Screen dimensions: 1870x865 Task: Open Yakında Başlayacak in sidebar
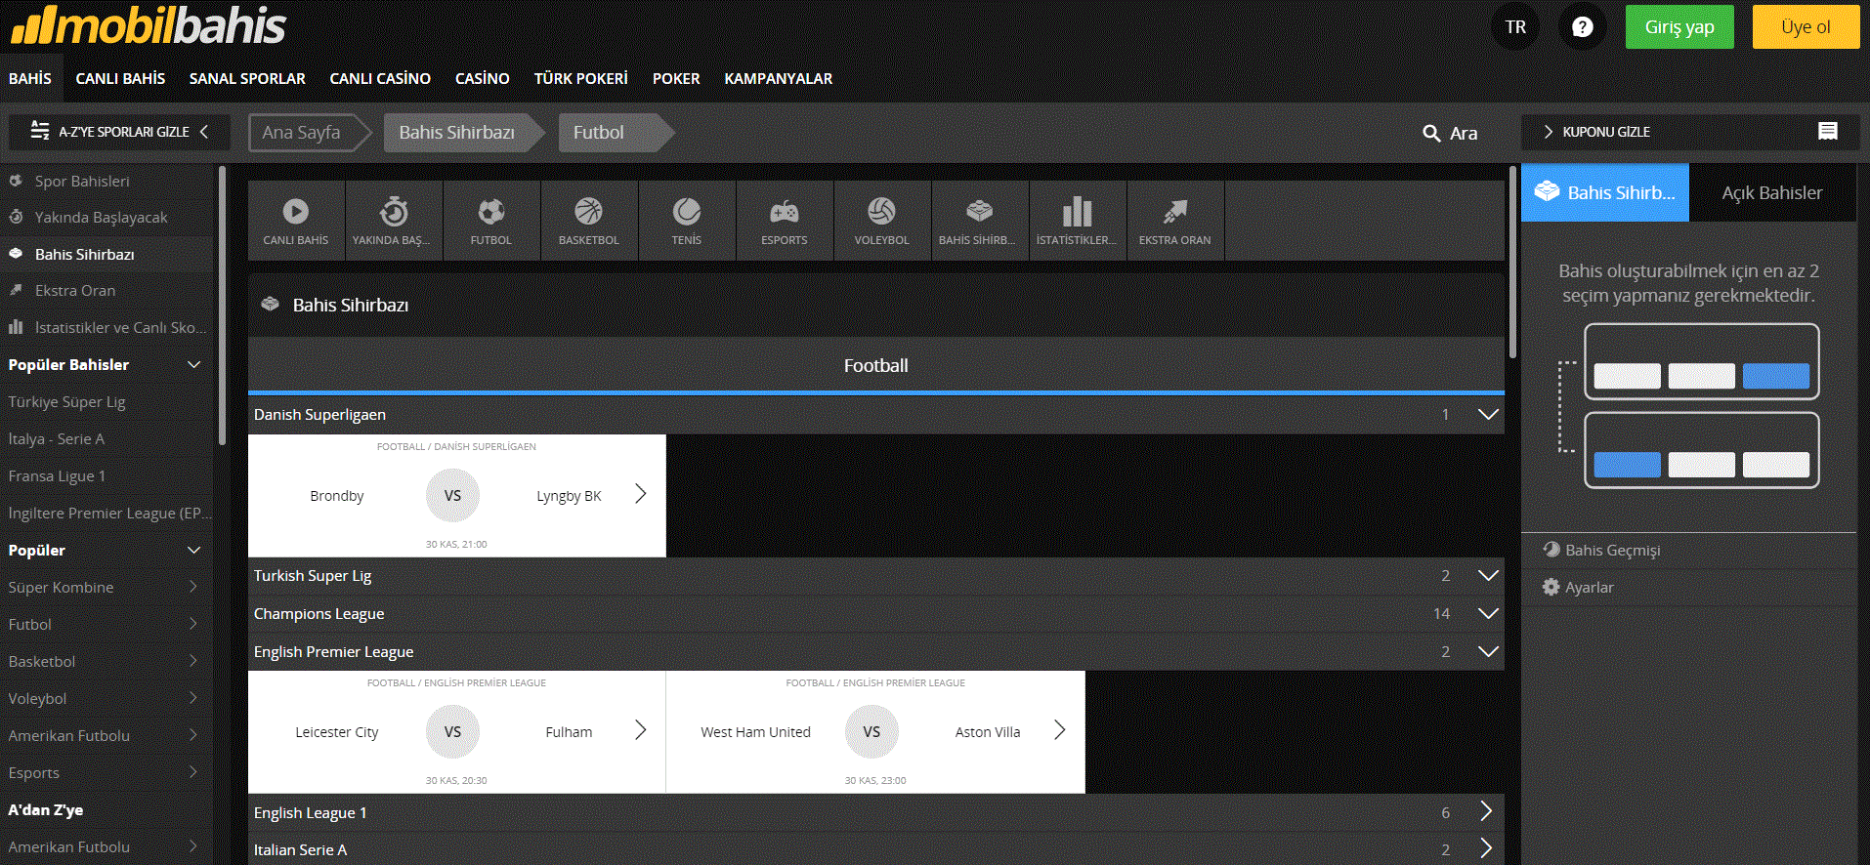(106, 217)
